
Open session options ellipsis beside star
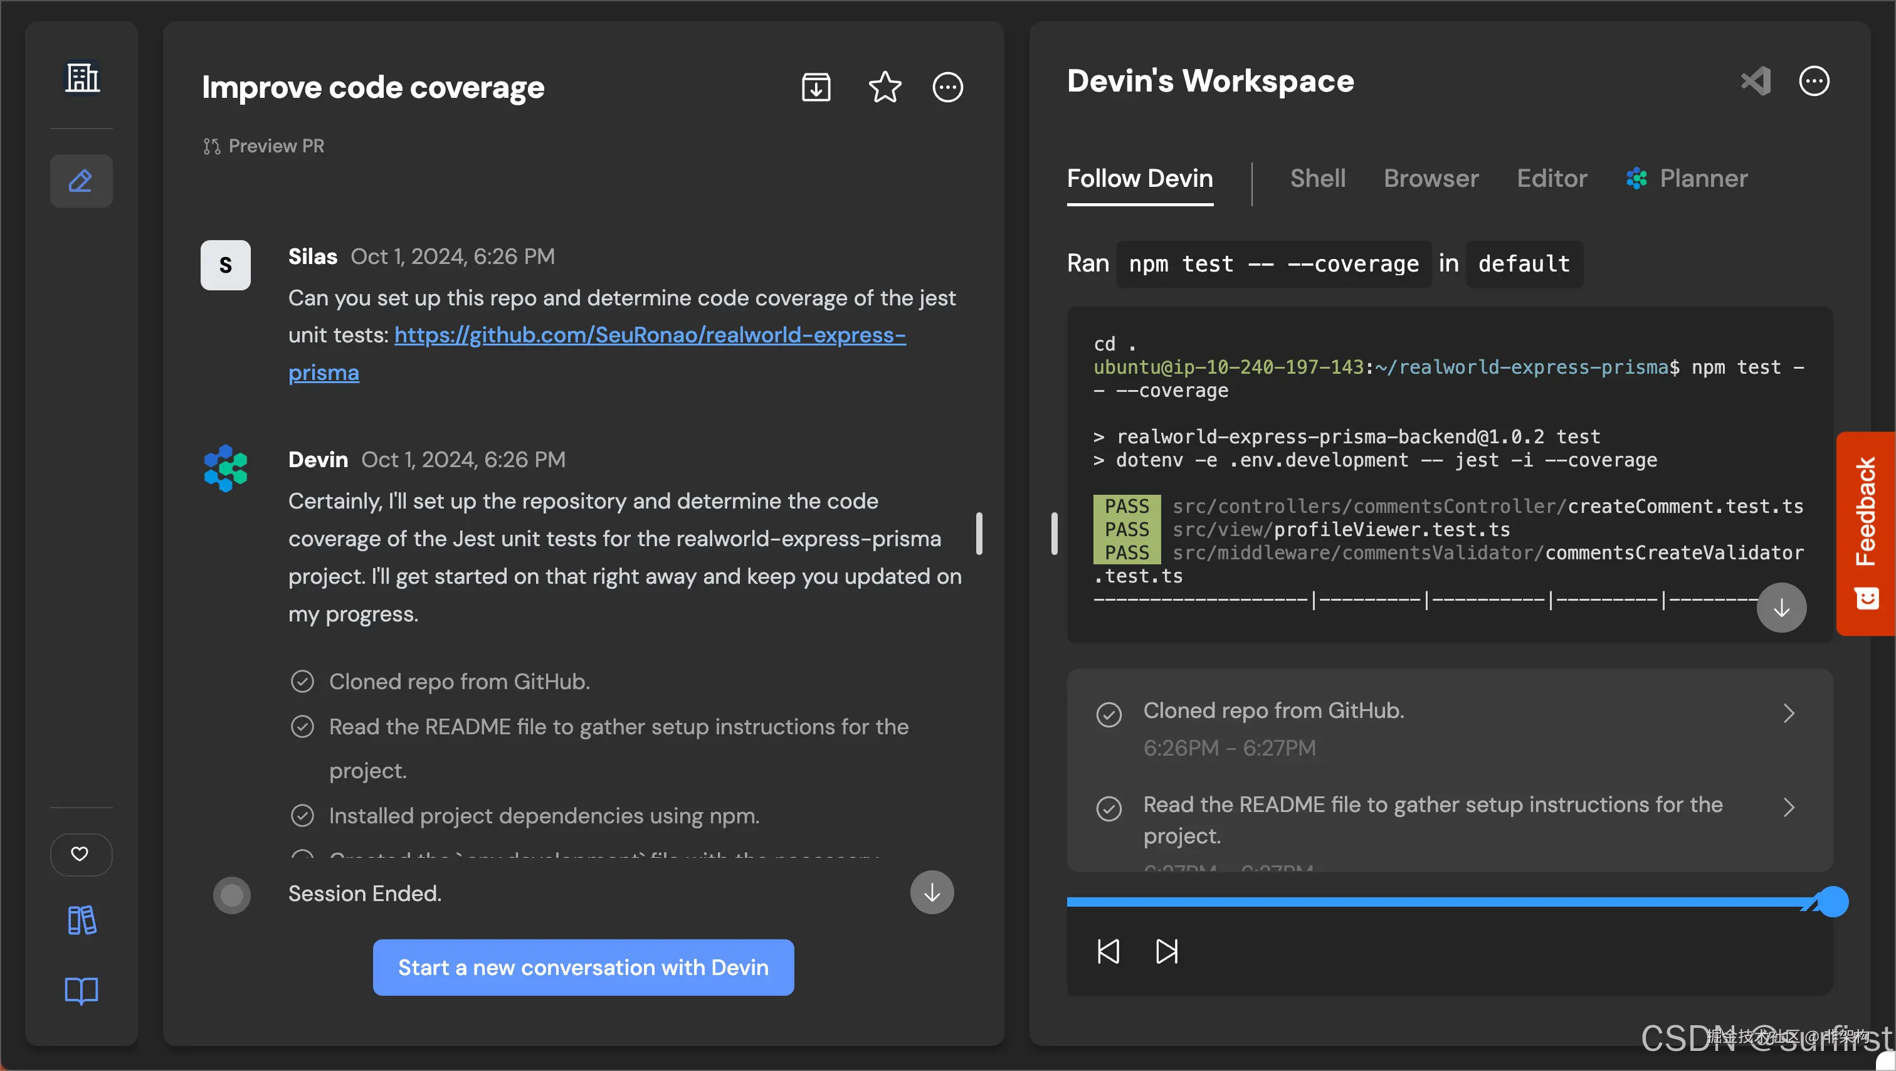pyautogui.click(x=947, y=88)
